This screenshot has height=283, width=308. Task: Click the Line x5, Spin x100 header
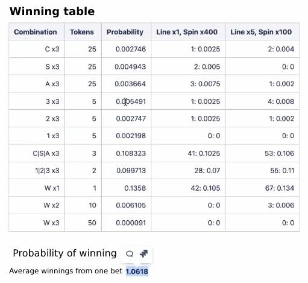(262, 32)
